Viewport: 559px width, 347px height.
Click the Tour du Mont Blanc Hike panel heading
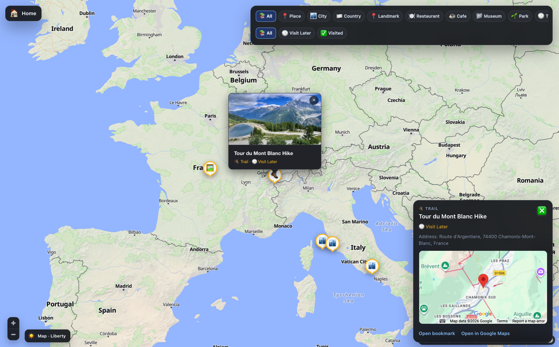tap(453, 216)
